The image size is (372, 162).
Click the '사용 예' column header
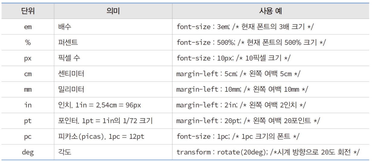[271, 11]
